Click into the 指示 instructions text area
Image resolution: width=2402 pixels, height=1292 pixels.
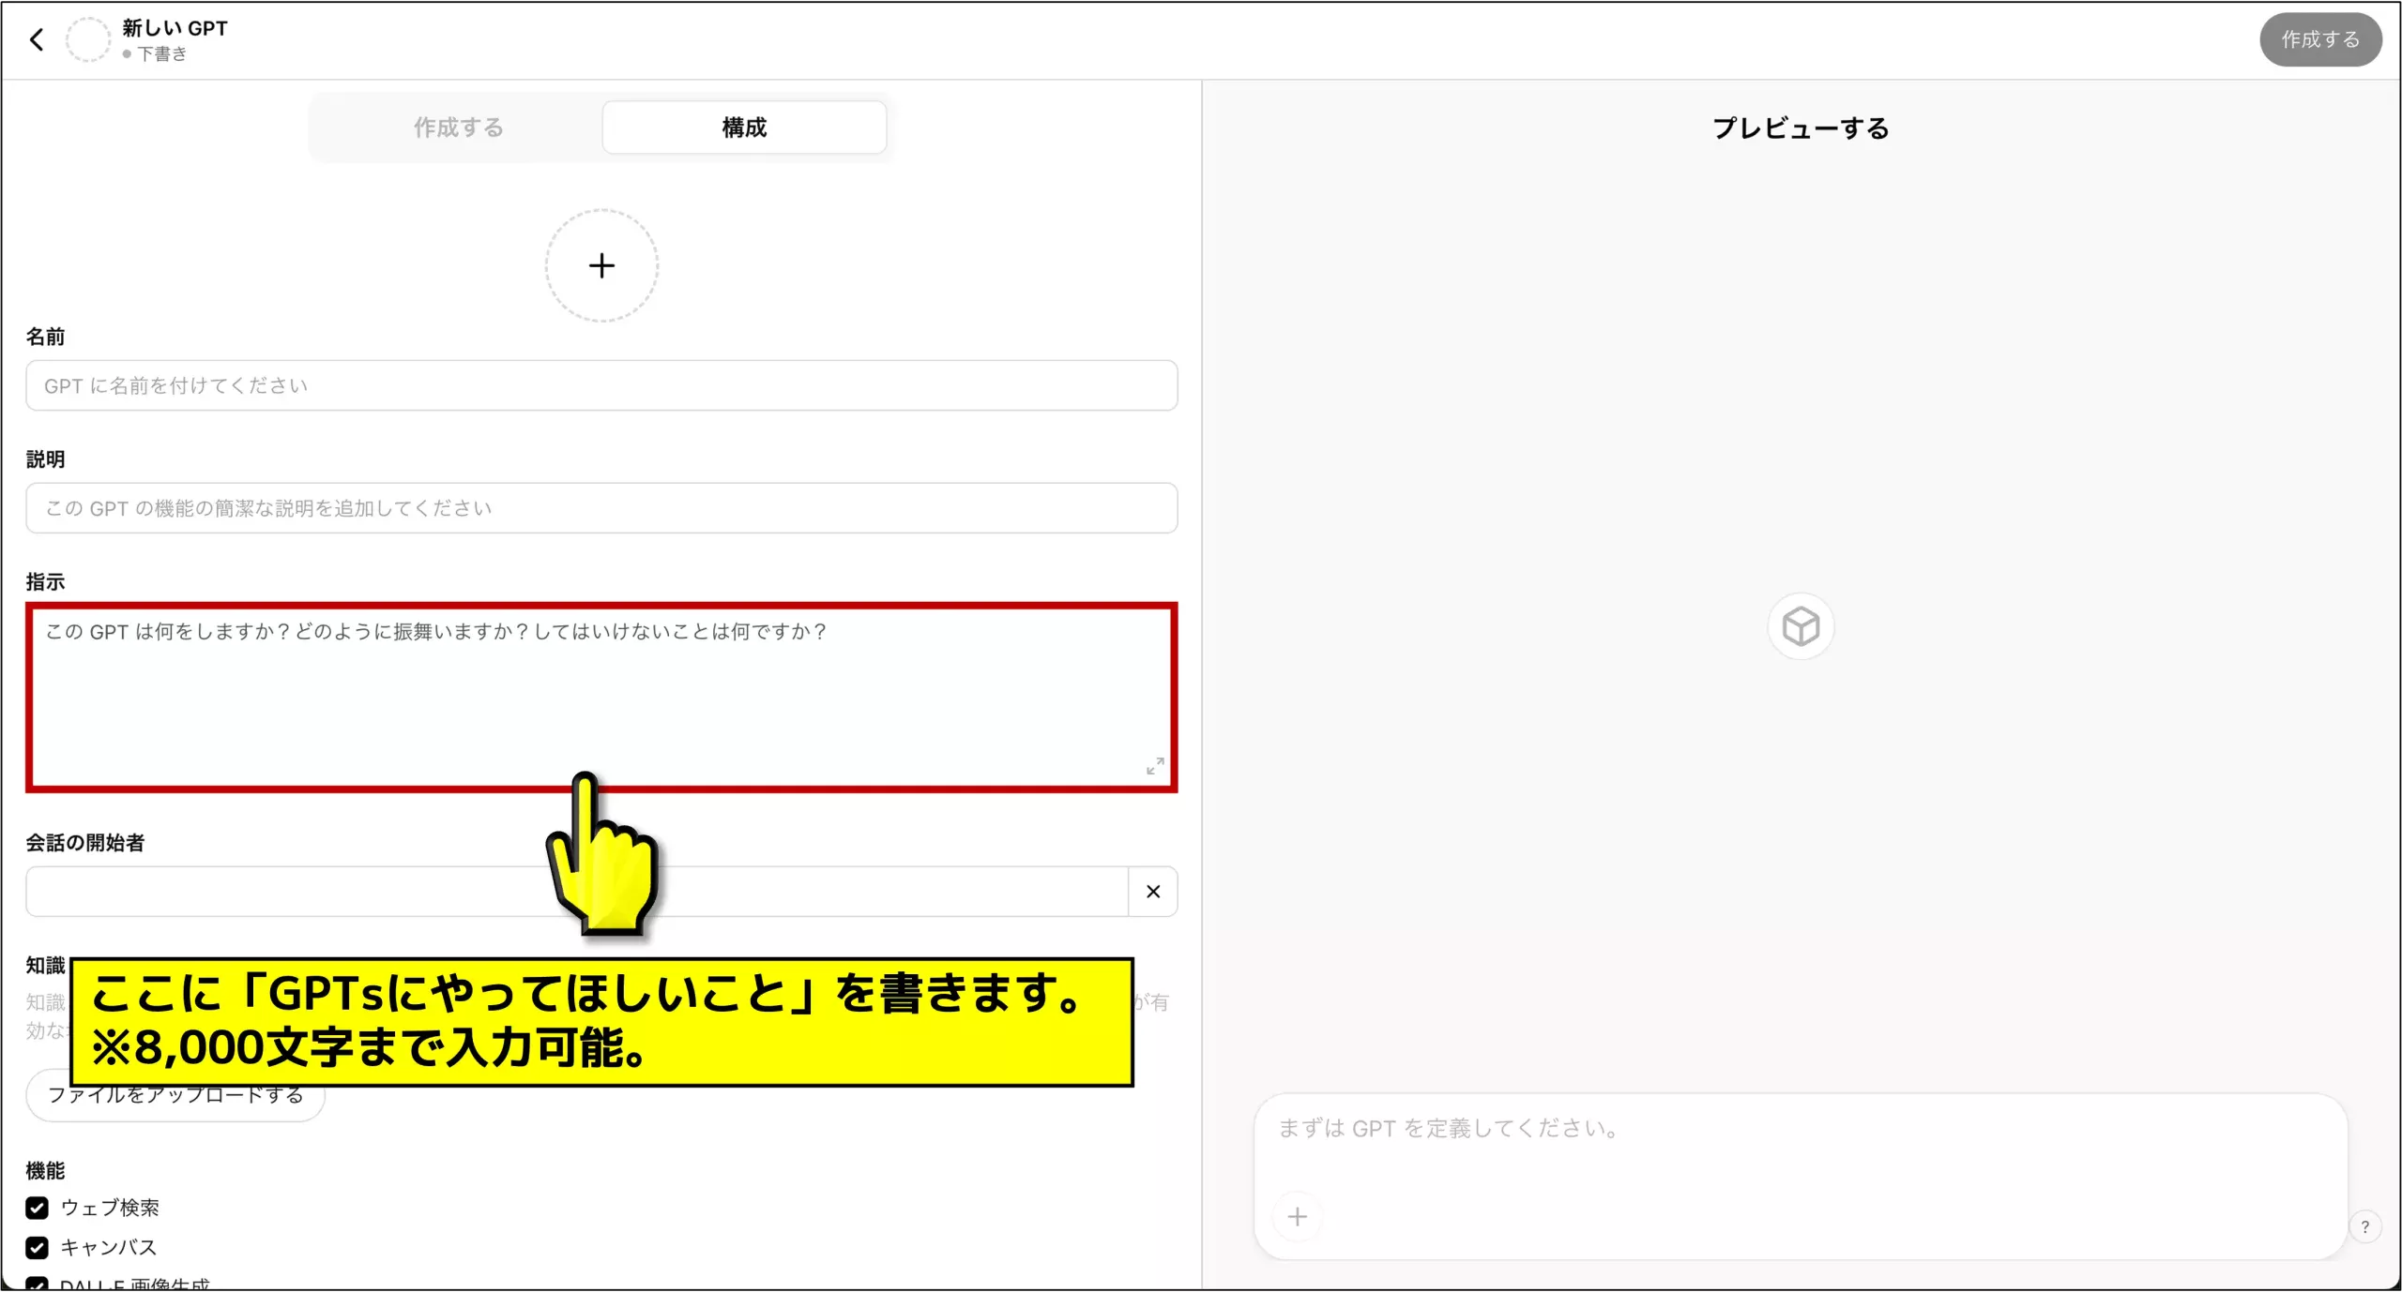pos(601,698)
